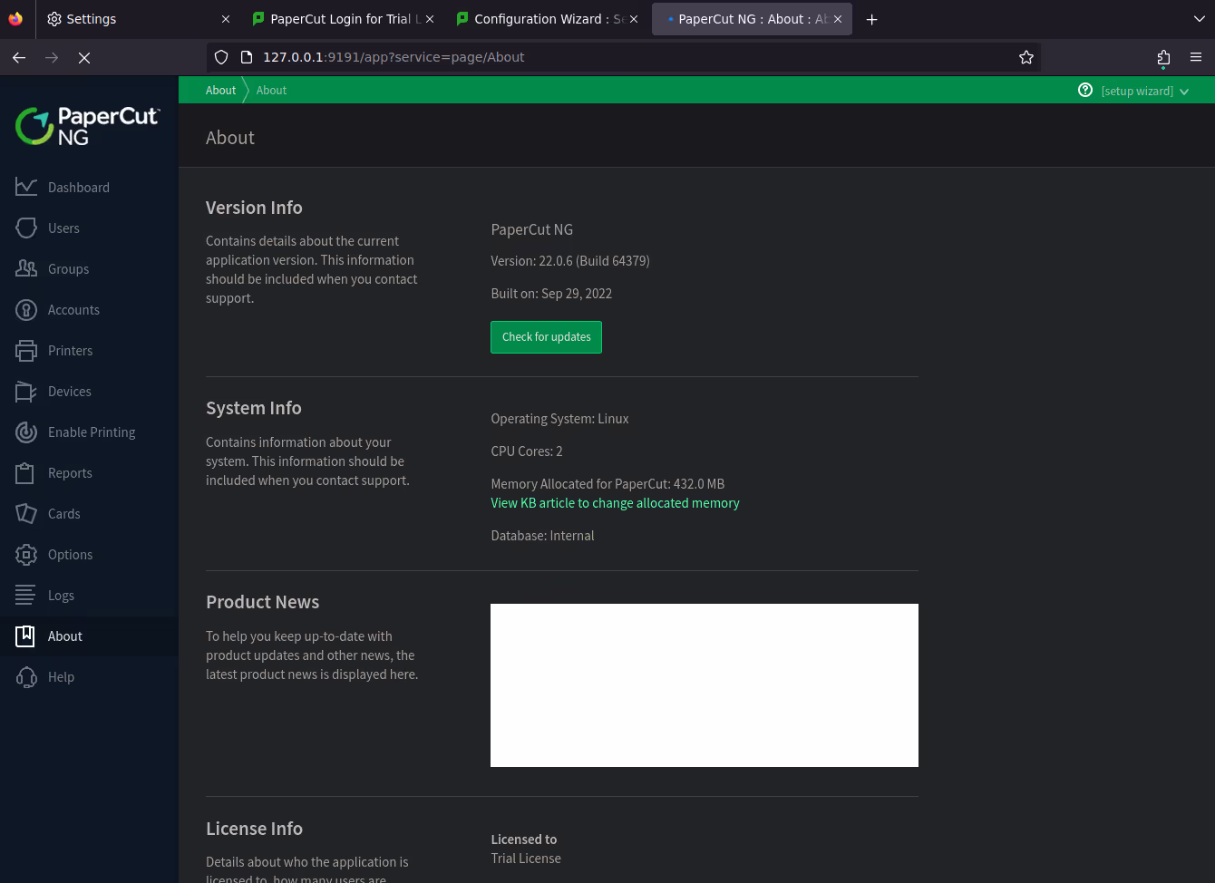Click Firefox logo in tab bar

pos(15,18)
